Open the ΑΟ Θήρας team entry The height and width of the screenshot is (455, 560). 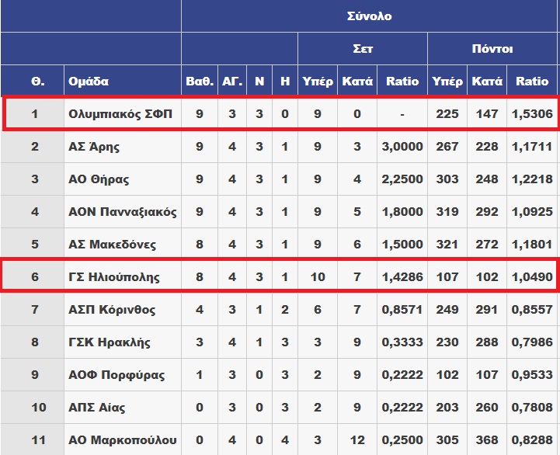coord(99,179)
